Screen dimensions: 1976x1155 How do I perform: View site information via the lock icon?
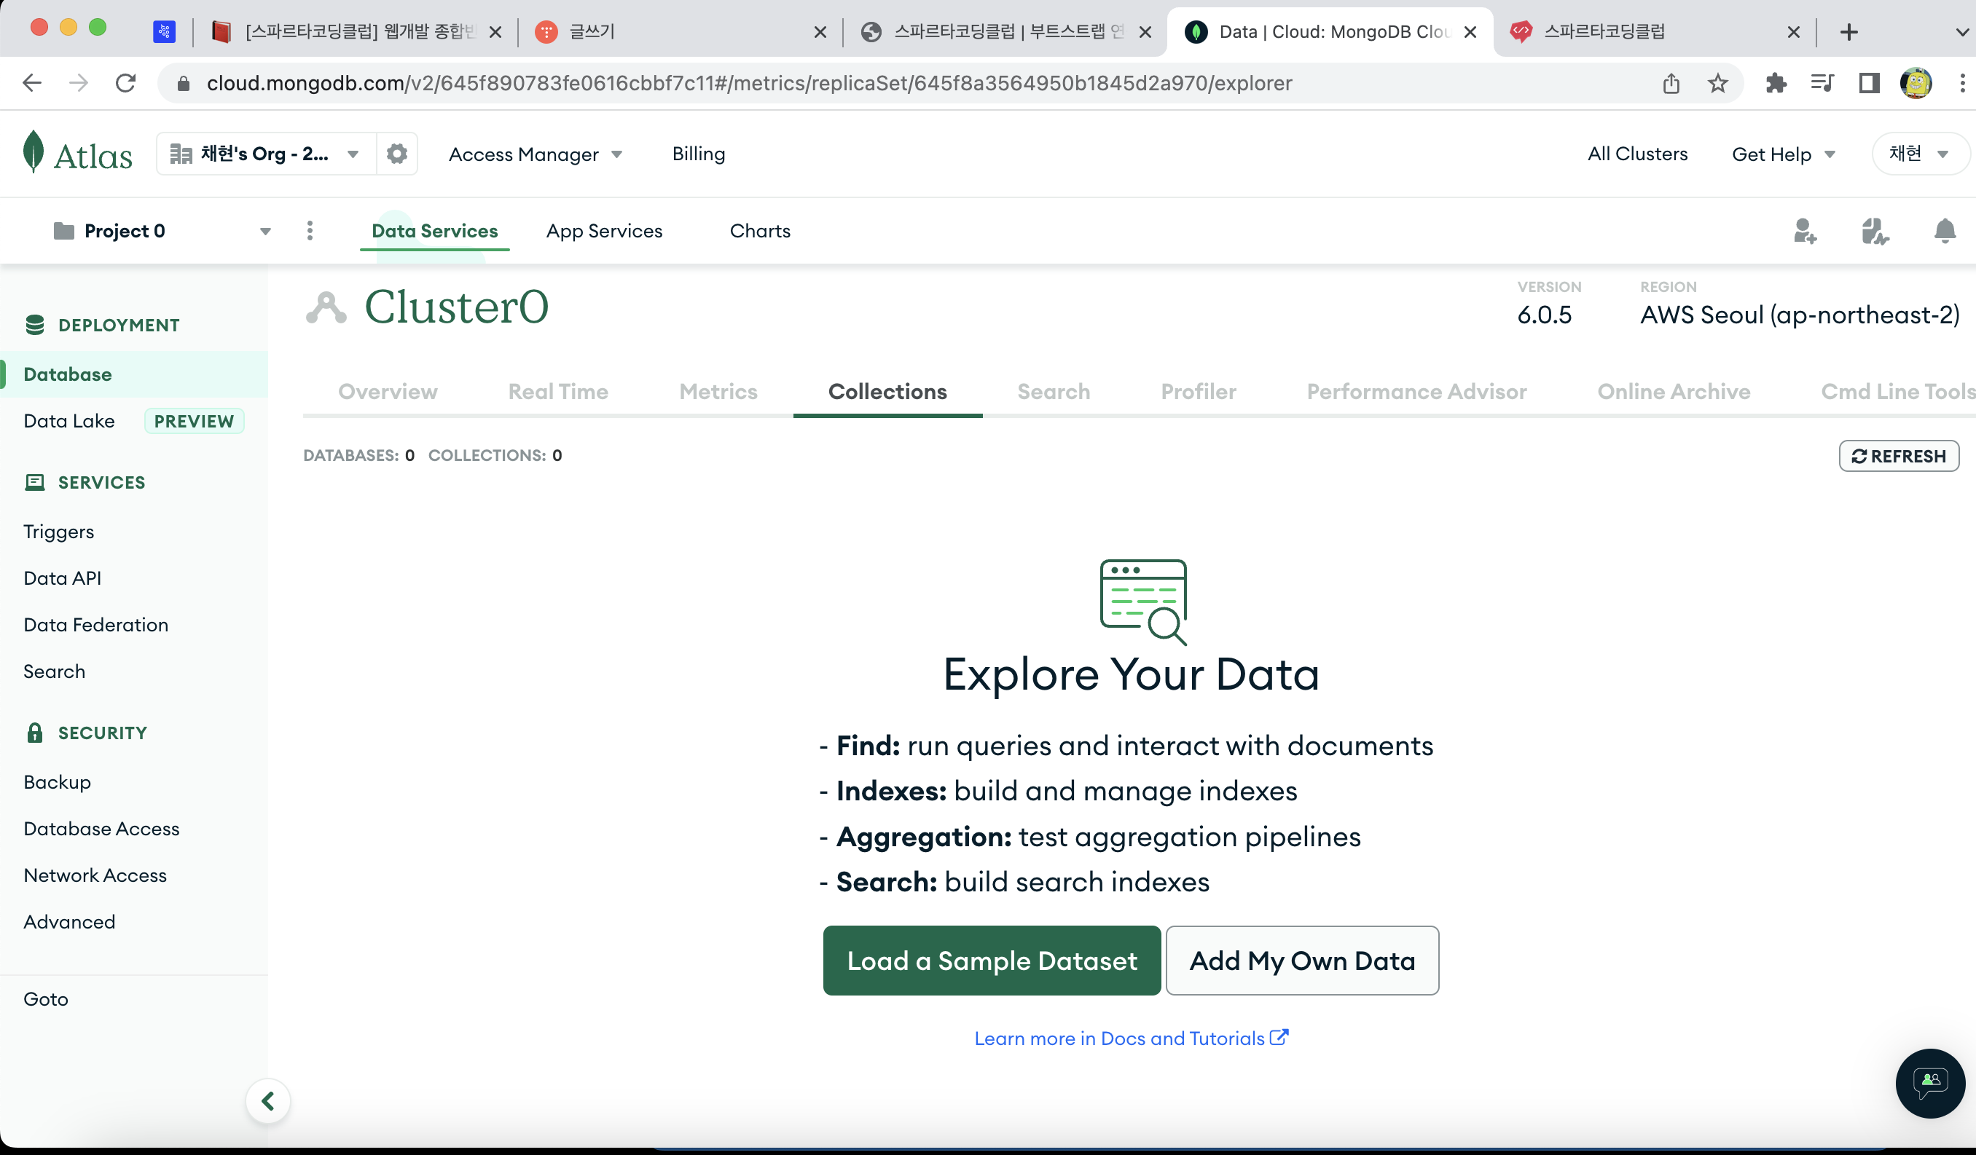pyautogui.click(x=184, y=83)
